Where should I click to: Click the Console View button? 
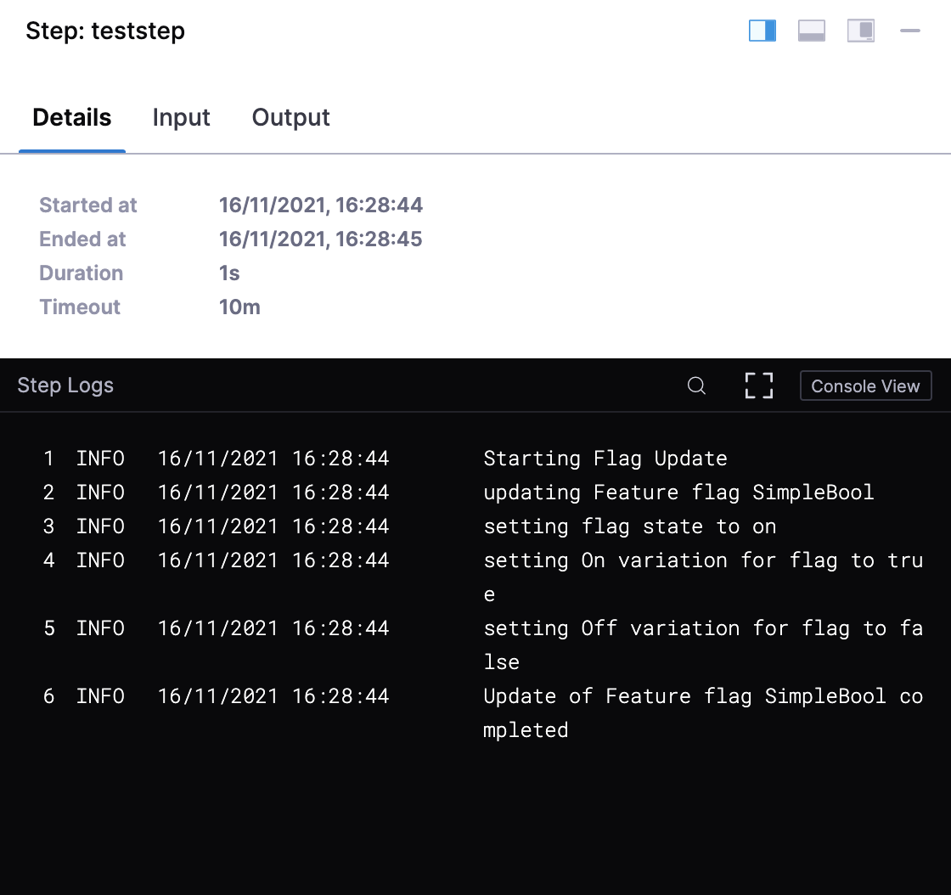pos(865,386)
